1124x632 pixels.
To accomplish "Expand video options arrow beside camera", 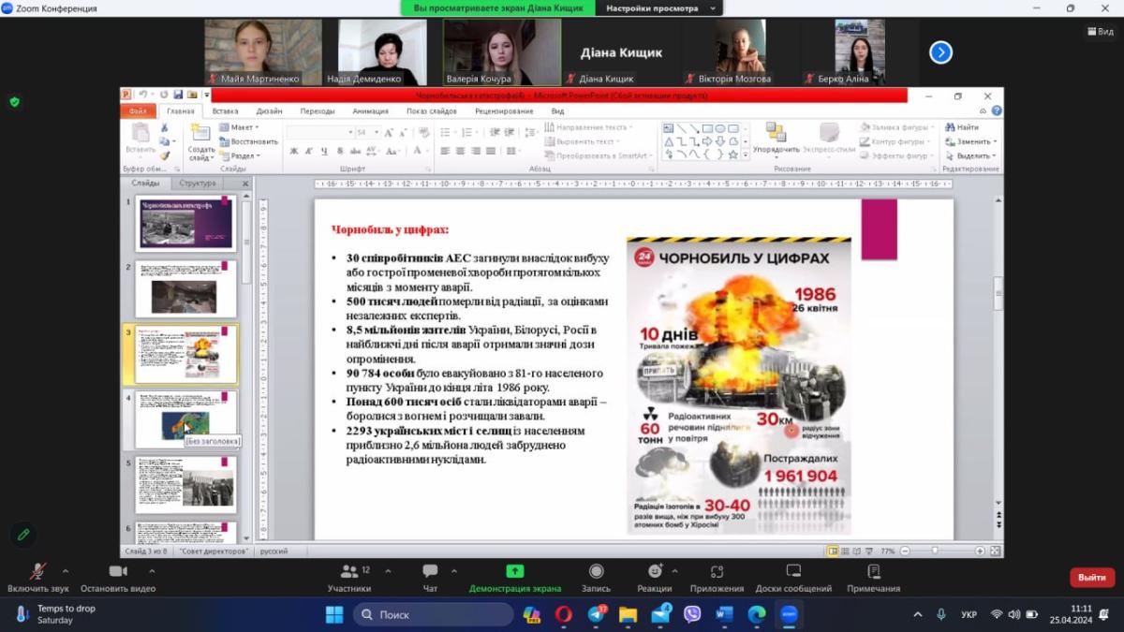I will [144, 571].
